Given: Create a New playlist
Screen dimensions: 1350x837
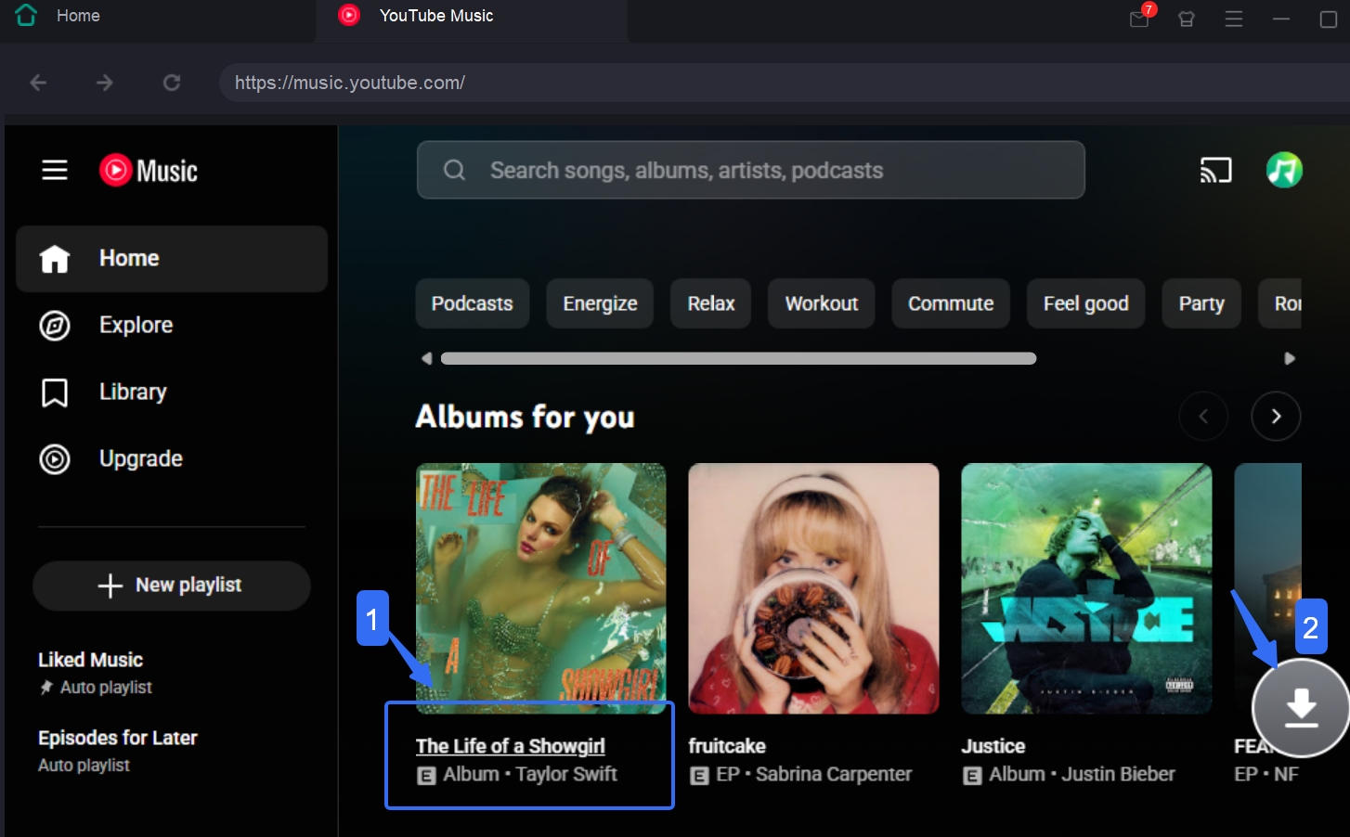Looking at the screenshot, I should 171,586.
